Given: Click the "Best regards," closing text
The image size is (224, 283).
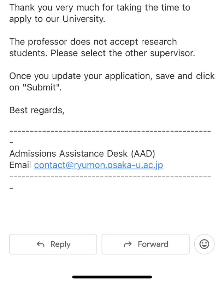Looking at the screenshot, I should click(x=37, y=110).
